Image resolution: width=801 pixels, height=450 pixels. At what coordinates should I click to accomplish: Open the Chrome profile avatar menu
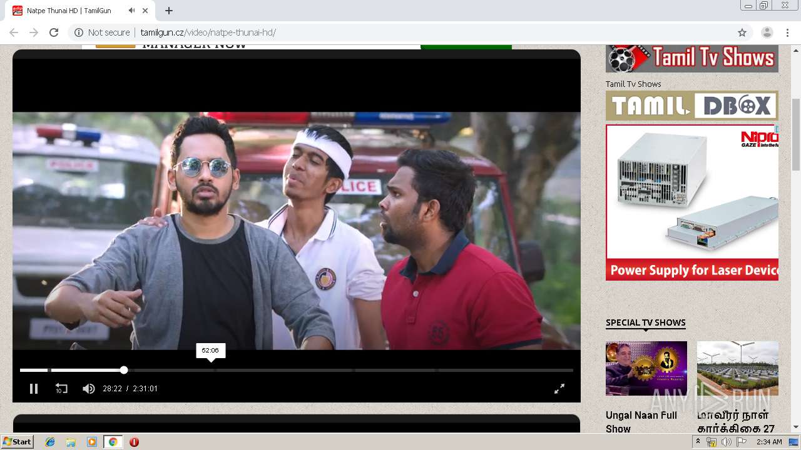[x=767, y=32]
